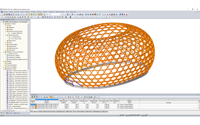Toggle the first highlighted yellow table toolbar button
This screenshot has height=125, width=200.
50,97
